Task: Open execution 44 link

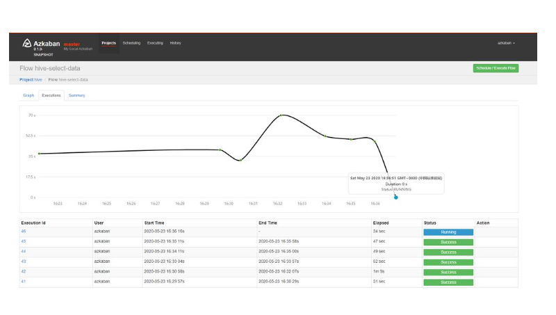Action: [x=24, y=251]
